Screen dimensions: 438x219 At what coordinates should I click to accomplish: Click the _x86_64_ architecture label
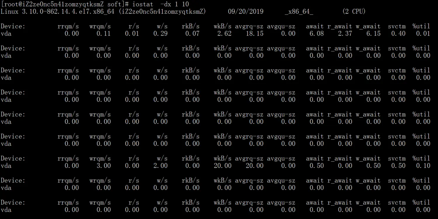tap(299, 11)
